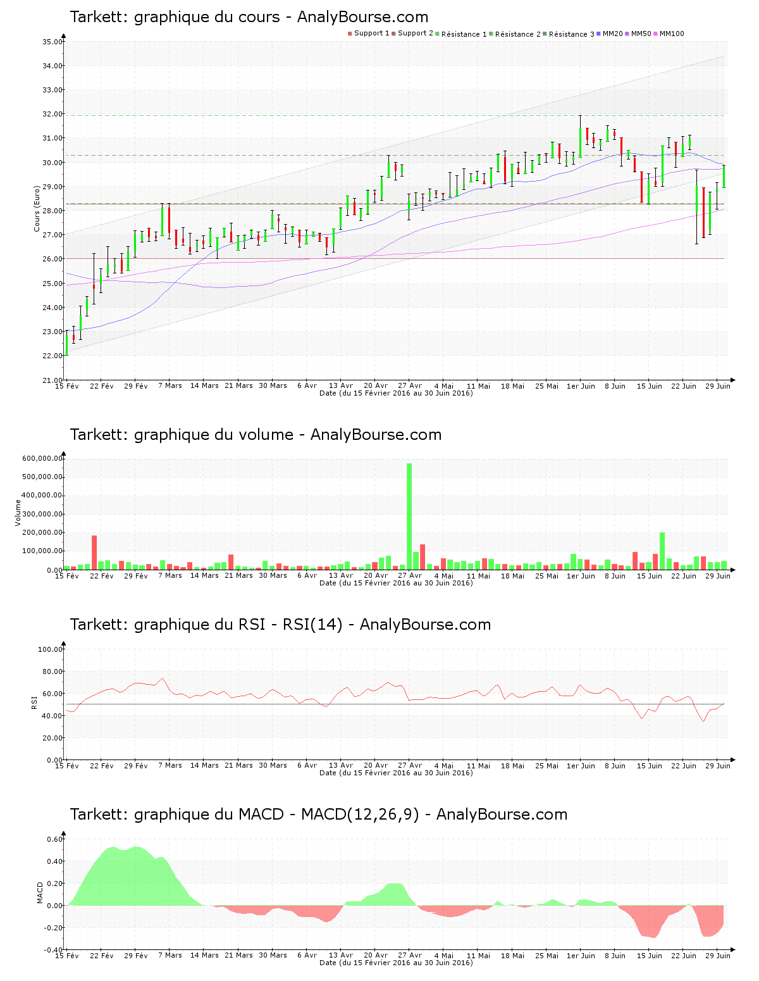Click the 26.00 price axis value
Screen dimensions: 759x981
pos(52,259)
